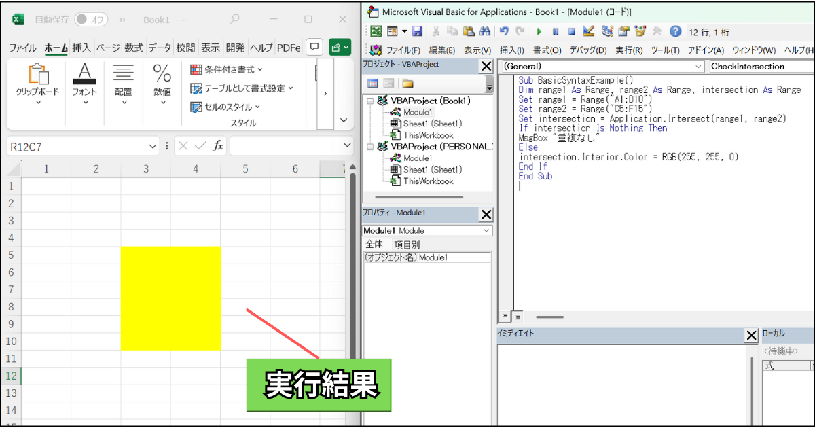The height and width of the screenshot is (428, 815).
Task: Close the イミディエイト window pane
Action: (x=751, y=335)
